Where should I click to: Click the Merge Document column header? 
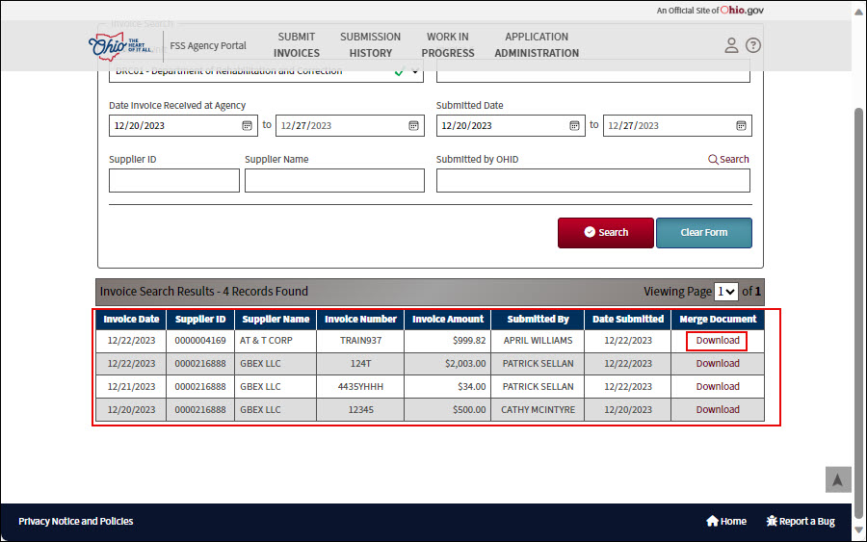pyautogui.click(x=718, y=320)
